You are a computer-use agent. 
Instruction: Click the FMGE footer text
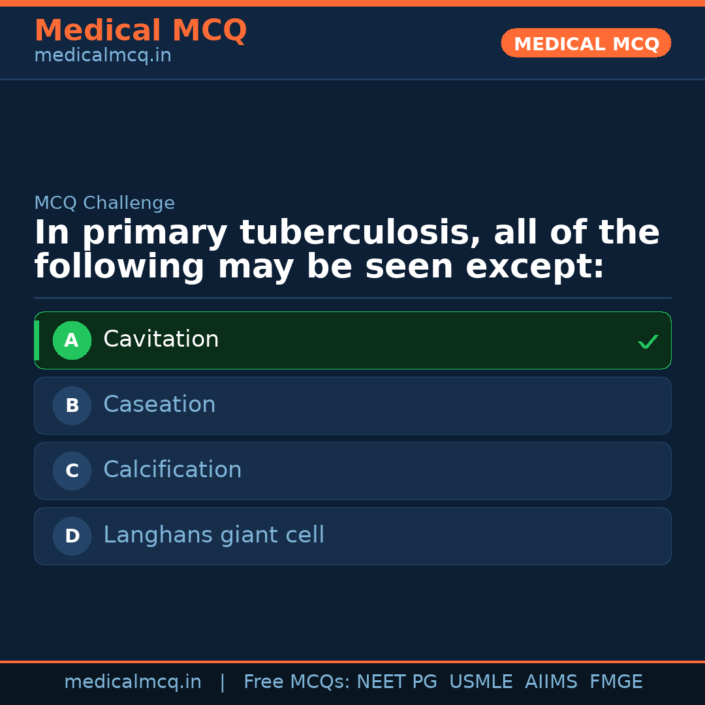point(616,682)
